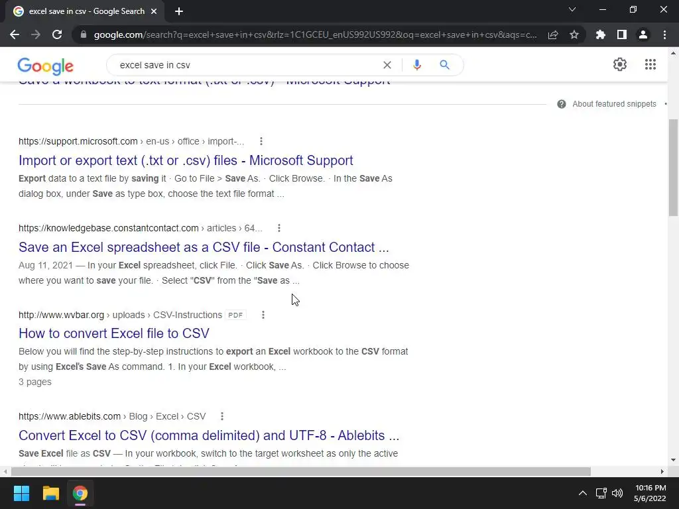View site info via the padlock icon

point(84,34)
